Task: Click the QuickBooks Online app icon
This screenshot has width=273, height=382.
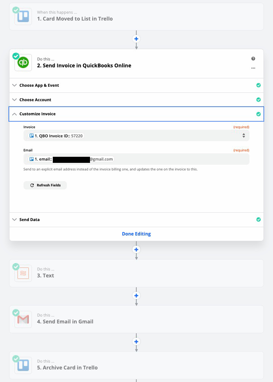Action: point(23,63)
